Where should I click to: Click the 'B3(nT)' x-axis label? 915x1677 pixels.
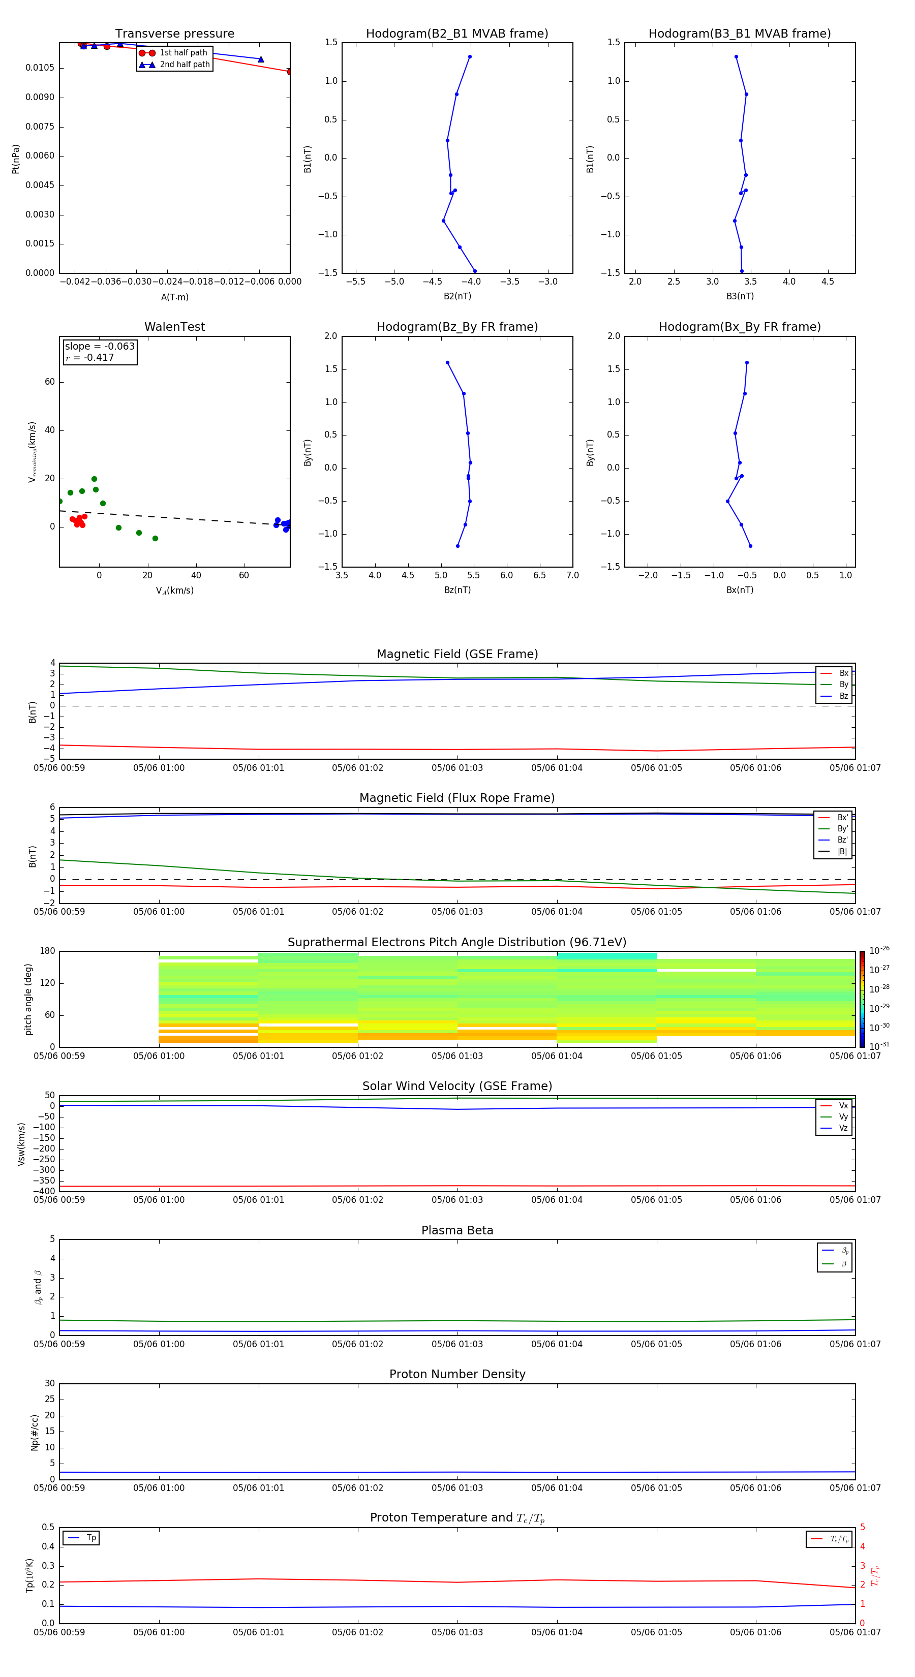point(740,296)
